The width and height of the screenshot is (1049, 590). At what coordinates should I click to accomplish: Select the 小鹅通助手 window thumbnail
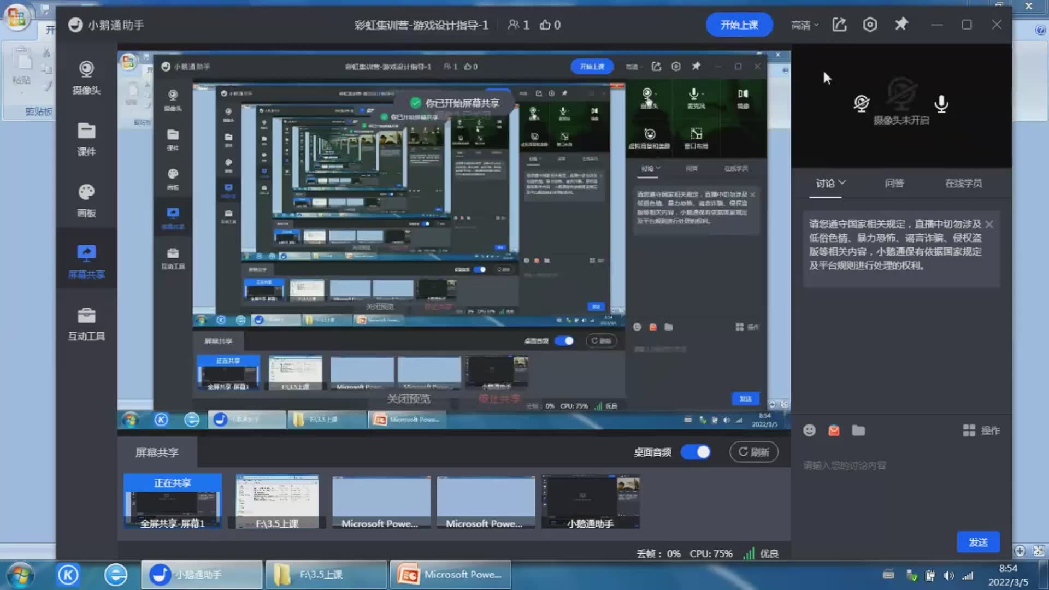point(590,501)
